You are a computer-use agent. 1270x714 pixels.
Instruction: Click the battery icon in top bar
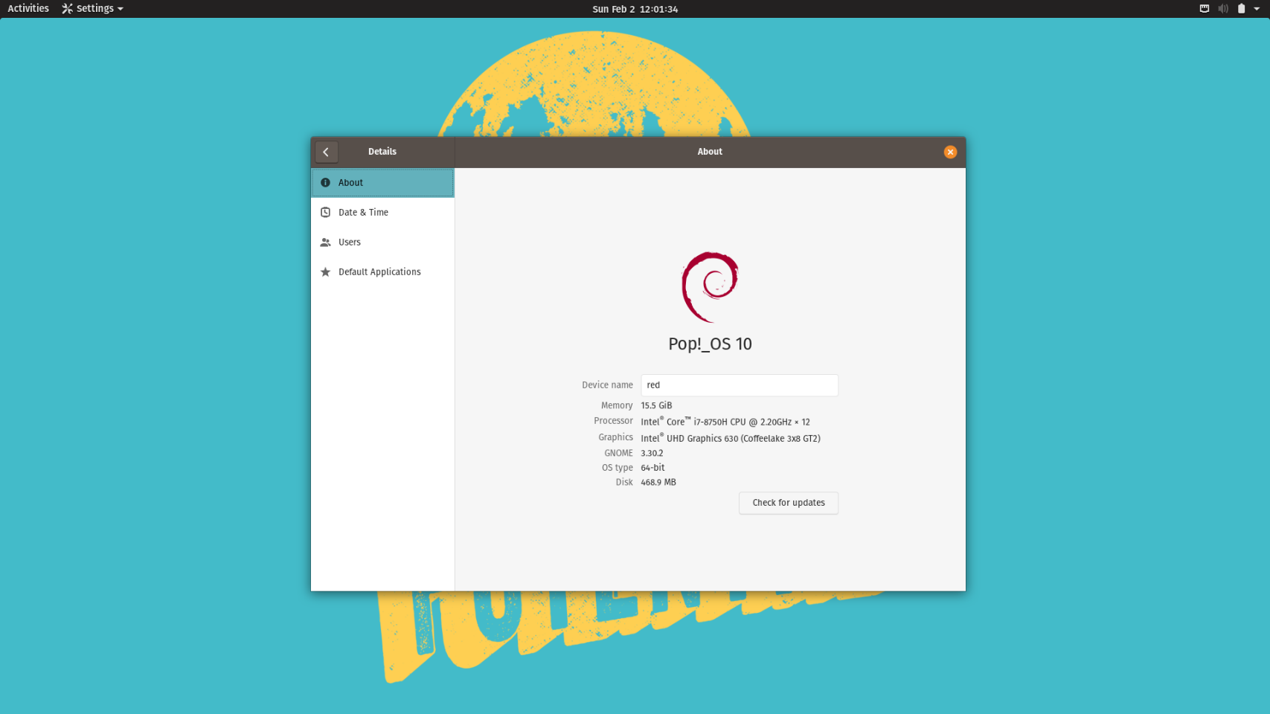[1241, 9]
